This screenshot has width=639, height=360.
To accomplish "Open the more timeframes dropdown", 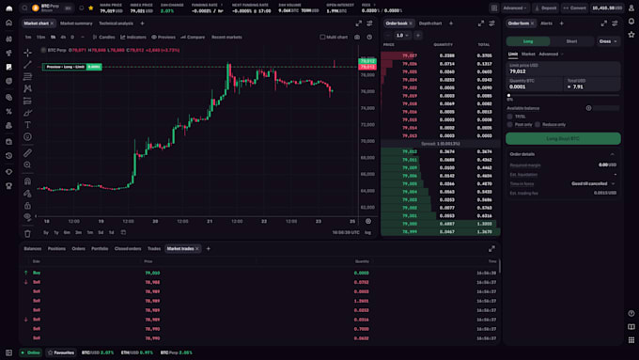I will pos(83,37).
